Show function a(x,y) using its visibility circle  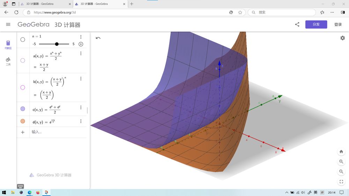click(23, 60)
